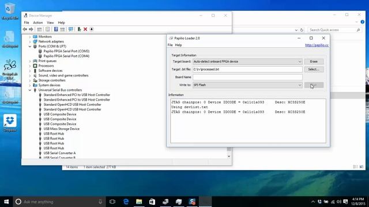
Task: Open the http://papilio.cc link
Action: coord(317,45)
